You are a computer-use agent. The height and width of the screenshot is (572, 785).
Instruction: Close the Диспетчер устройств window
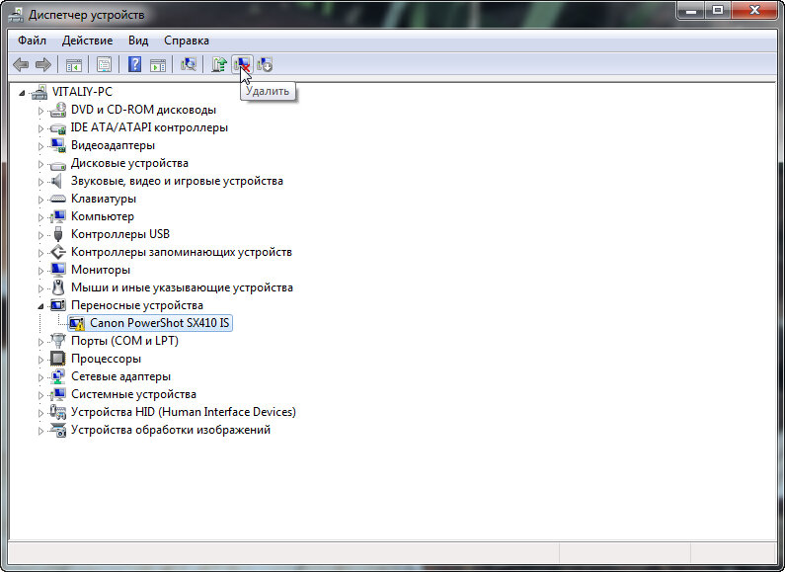pos(755,10)
